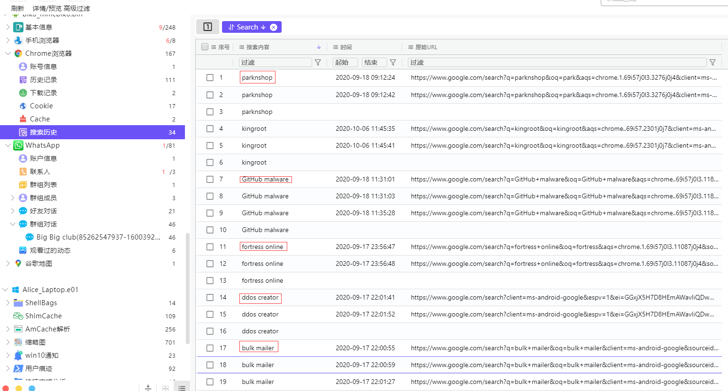Sort by 原始URL column header
Screen dimensions: 728x391
tap(426, 47)
